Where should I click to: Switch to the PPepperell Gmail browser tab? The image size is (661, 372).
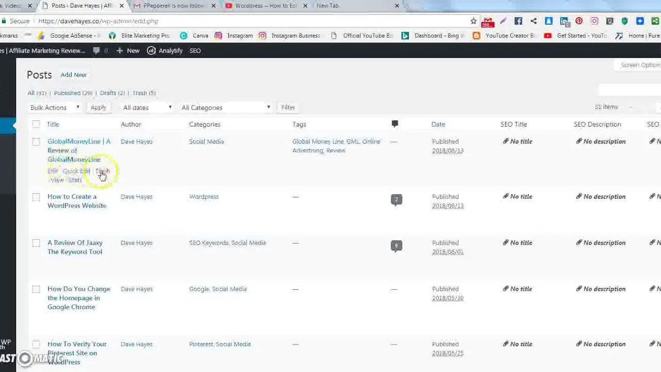click(174, 6)
